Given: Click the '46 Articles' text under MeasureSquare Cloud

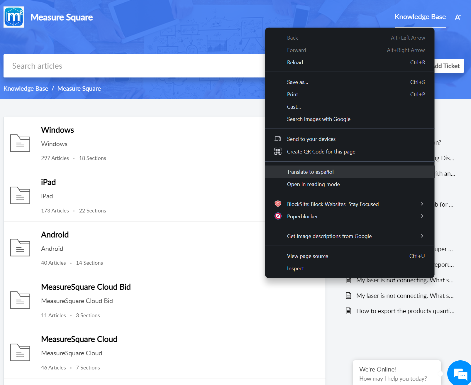Looking at the screenshot, I should pyautogui.click(x=53, y=368).
